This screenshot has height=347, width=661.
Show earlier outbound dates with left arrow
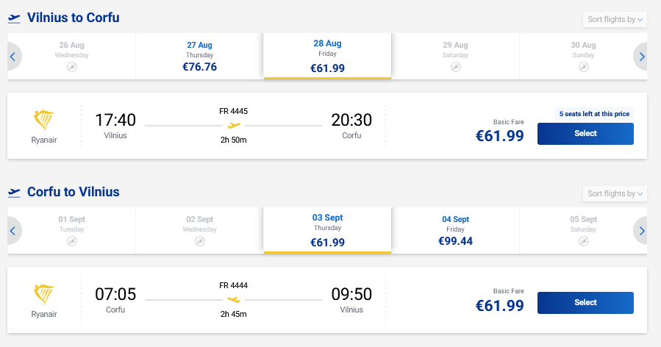coord(12,56)
